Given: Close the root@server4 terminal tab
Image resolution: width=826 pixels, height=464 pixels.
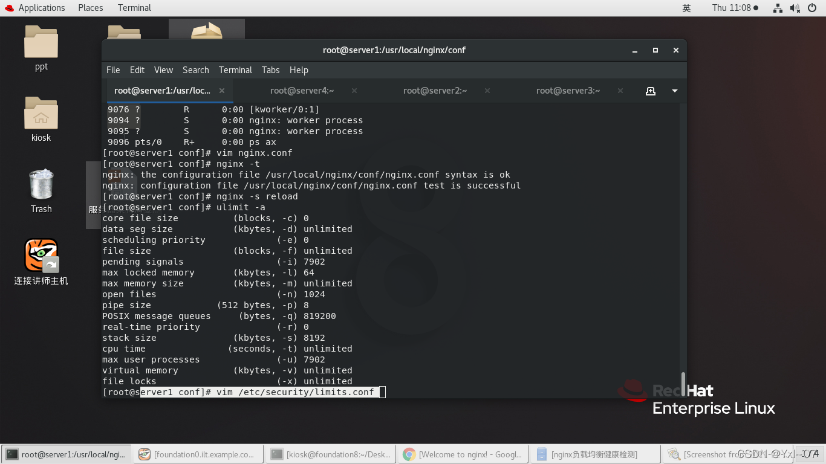Looking at the screenshot, I should coord(354,91).
